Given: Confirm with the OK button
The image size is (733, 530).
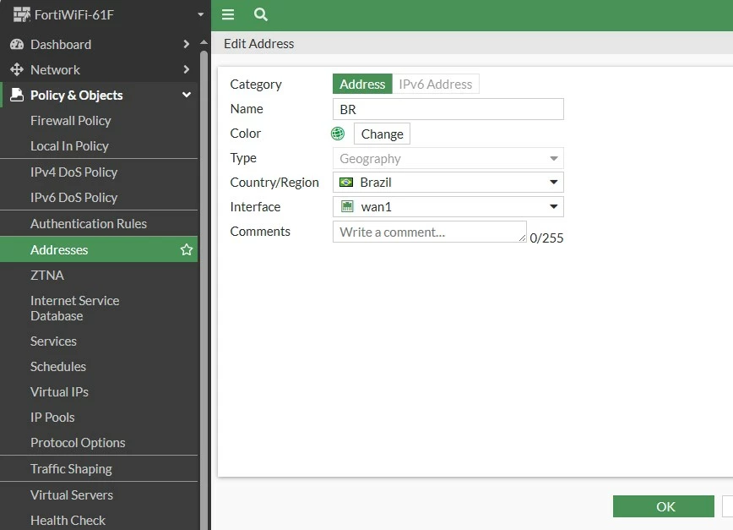Looking at the screenshot, I should click(x=664, y=506).
